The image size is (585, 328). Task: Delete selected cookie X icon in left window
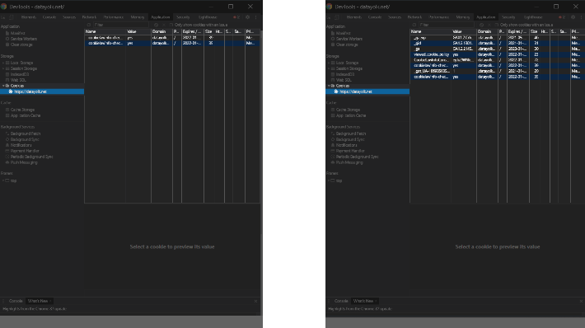pos(164,25)
